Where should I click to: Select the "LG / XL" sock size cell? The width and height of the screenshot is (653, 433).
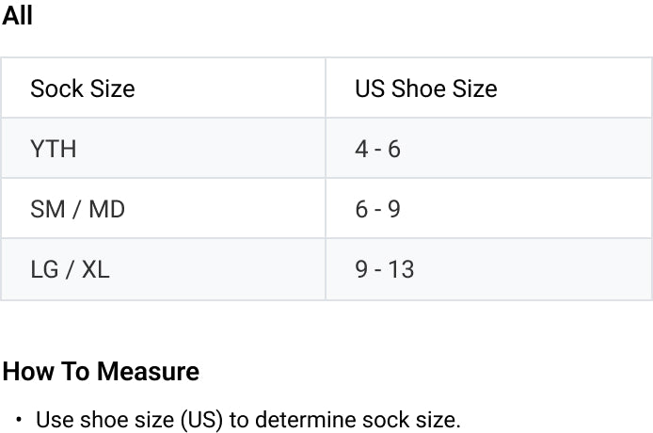(70, 269)
